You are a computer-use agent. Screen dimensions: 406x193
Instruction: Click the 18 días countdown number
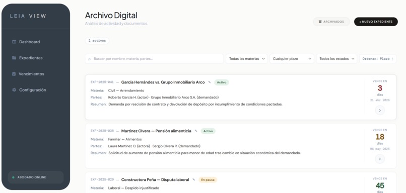tap(380, 137)
